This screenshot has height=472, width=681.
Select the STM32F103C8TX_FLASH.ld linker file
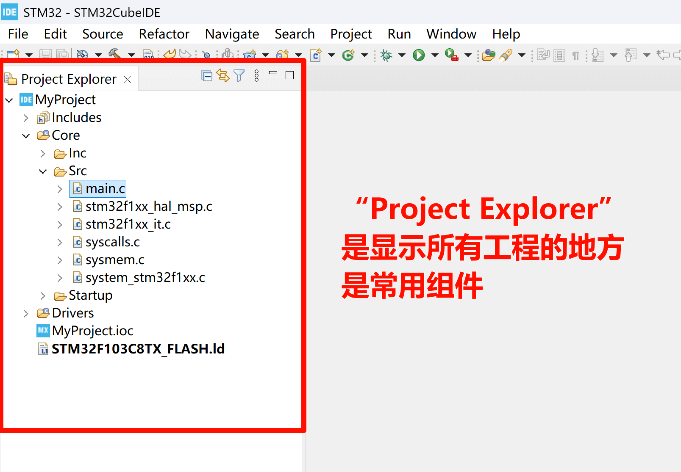(138, 349)
